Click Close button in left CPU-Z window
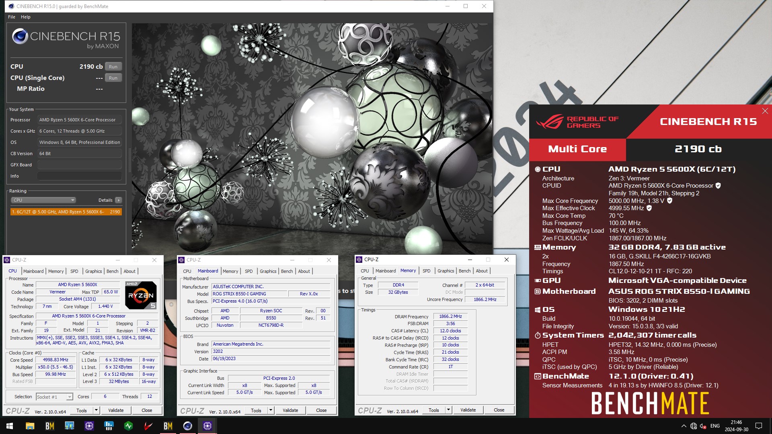 147,410
